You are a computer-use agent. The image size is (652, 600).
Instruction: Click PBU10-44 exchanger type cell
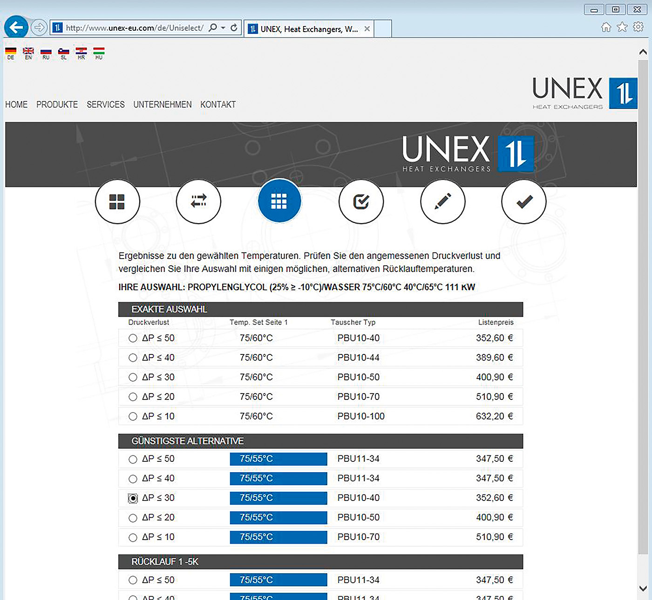pyautogui.click(x=358, y=358)
